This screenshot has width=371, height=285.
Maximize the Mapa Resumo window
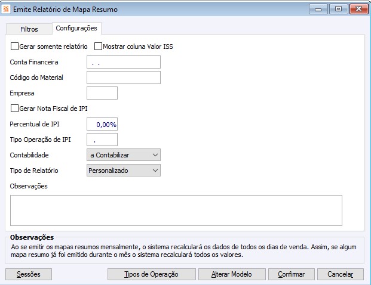pyautogui.click(x=339, y=9)
